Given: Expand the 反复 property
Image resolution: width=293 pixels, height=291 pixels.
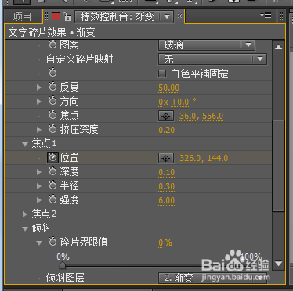Looking at the screenshot, I should coord(39,88).
